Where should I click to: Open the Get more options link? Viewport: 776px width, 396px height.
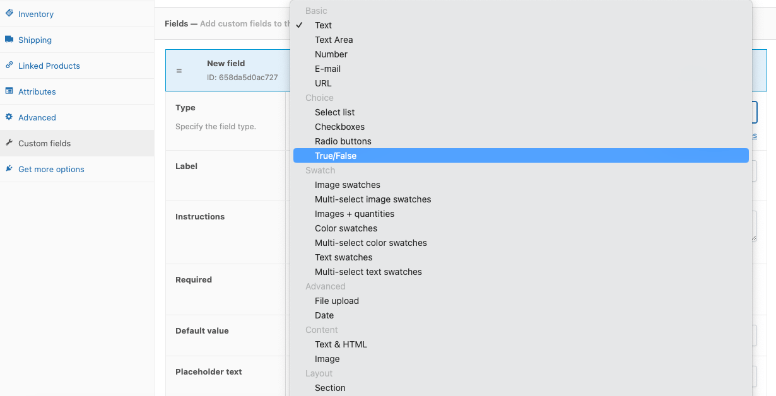pyautogui.click(x=77, y=169)
